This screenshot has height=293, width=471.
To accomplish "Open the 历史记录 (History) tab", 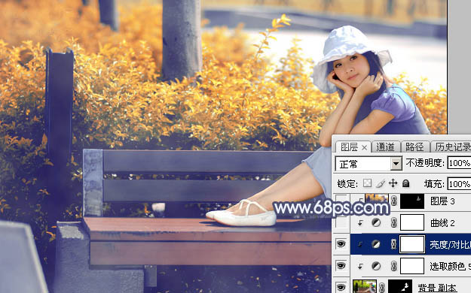I will click(x=452, y=146).
